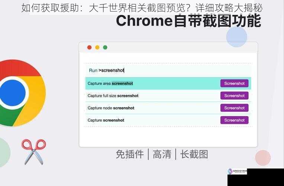This screenshot has width=284, height=186.
Task: Select the plain Capture screenshot row
Action: click(168, 120)
